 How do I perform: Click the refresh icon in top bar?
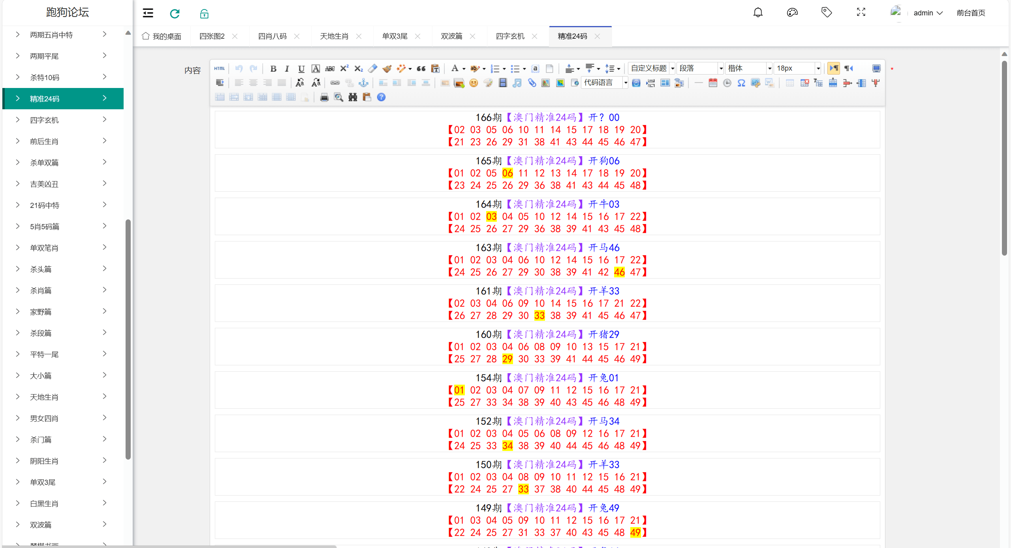point(175,13)
